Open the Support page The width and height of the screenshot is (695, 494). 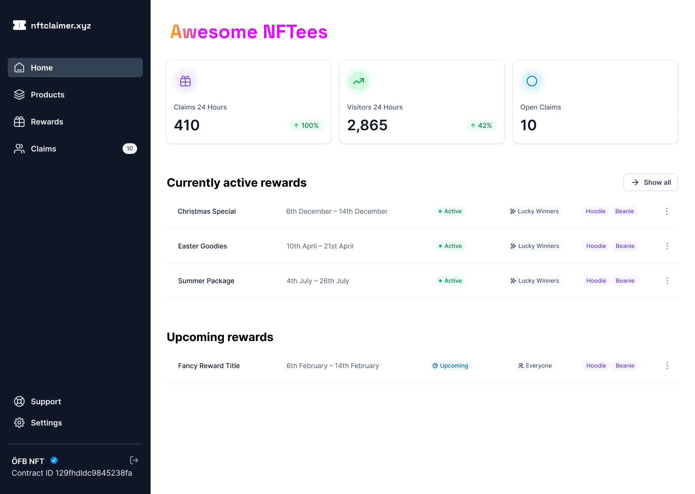pyautogui.click(x=75, y=401)
